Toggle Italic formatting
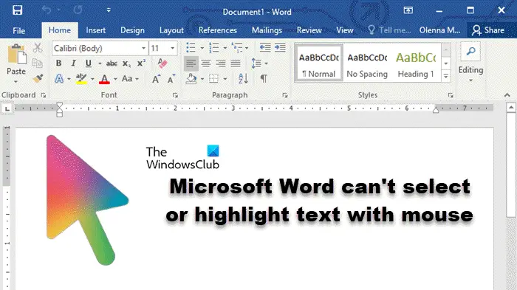 pyautogui.click(x=73, y=63)
